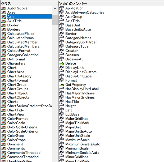Select the CellFormat class
This screenshot has width=164, height=162.
16,59
